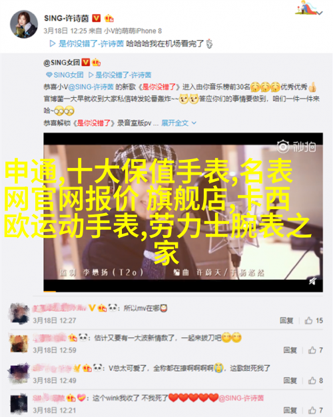Like the wink comment with 7 likes

(316, 410)
